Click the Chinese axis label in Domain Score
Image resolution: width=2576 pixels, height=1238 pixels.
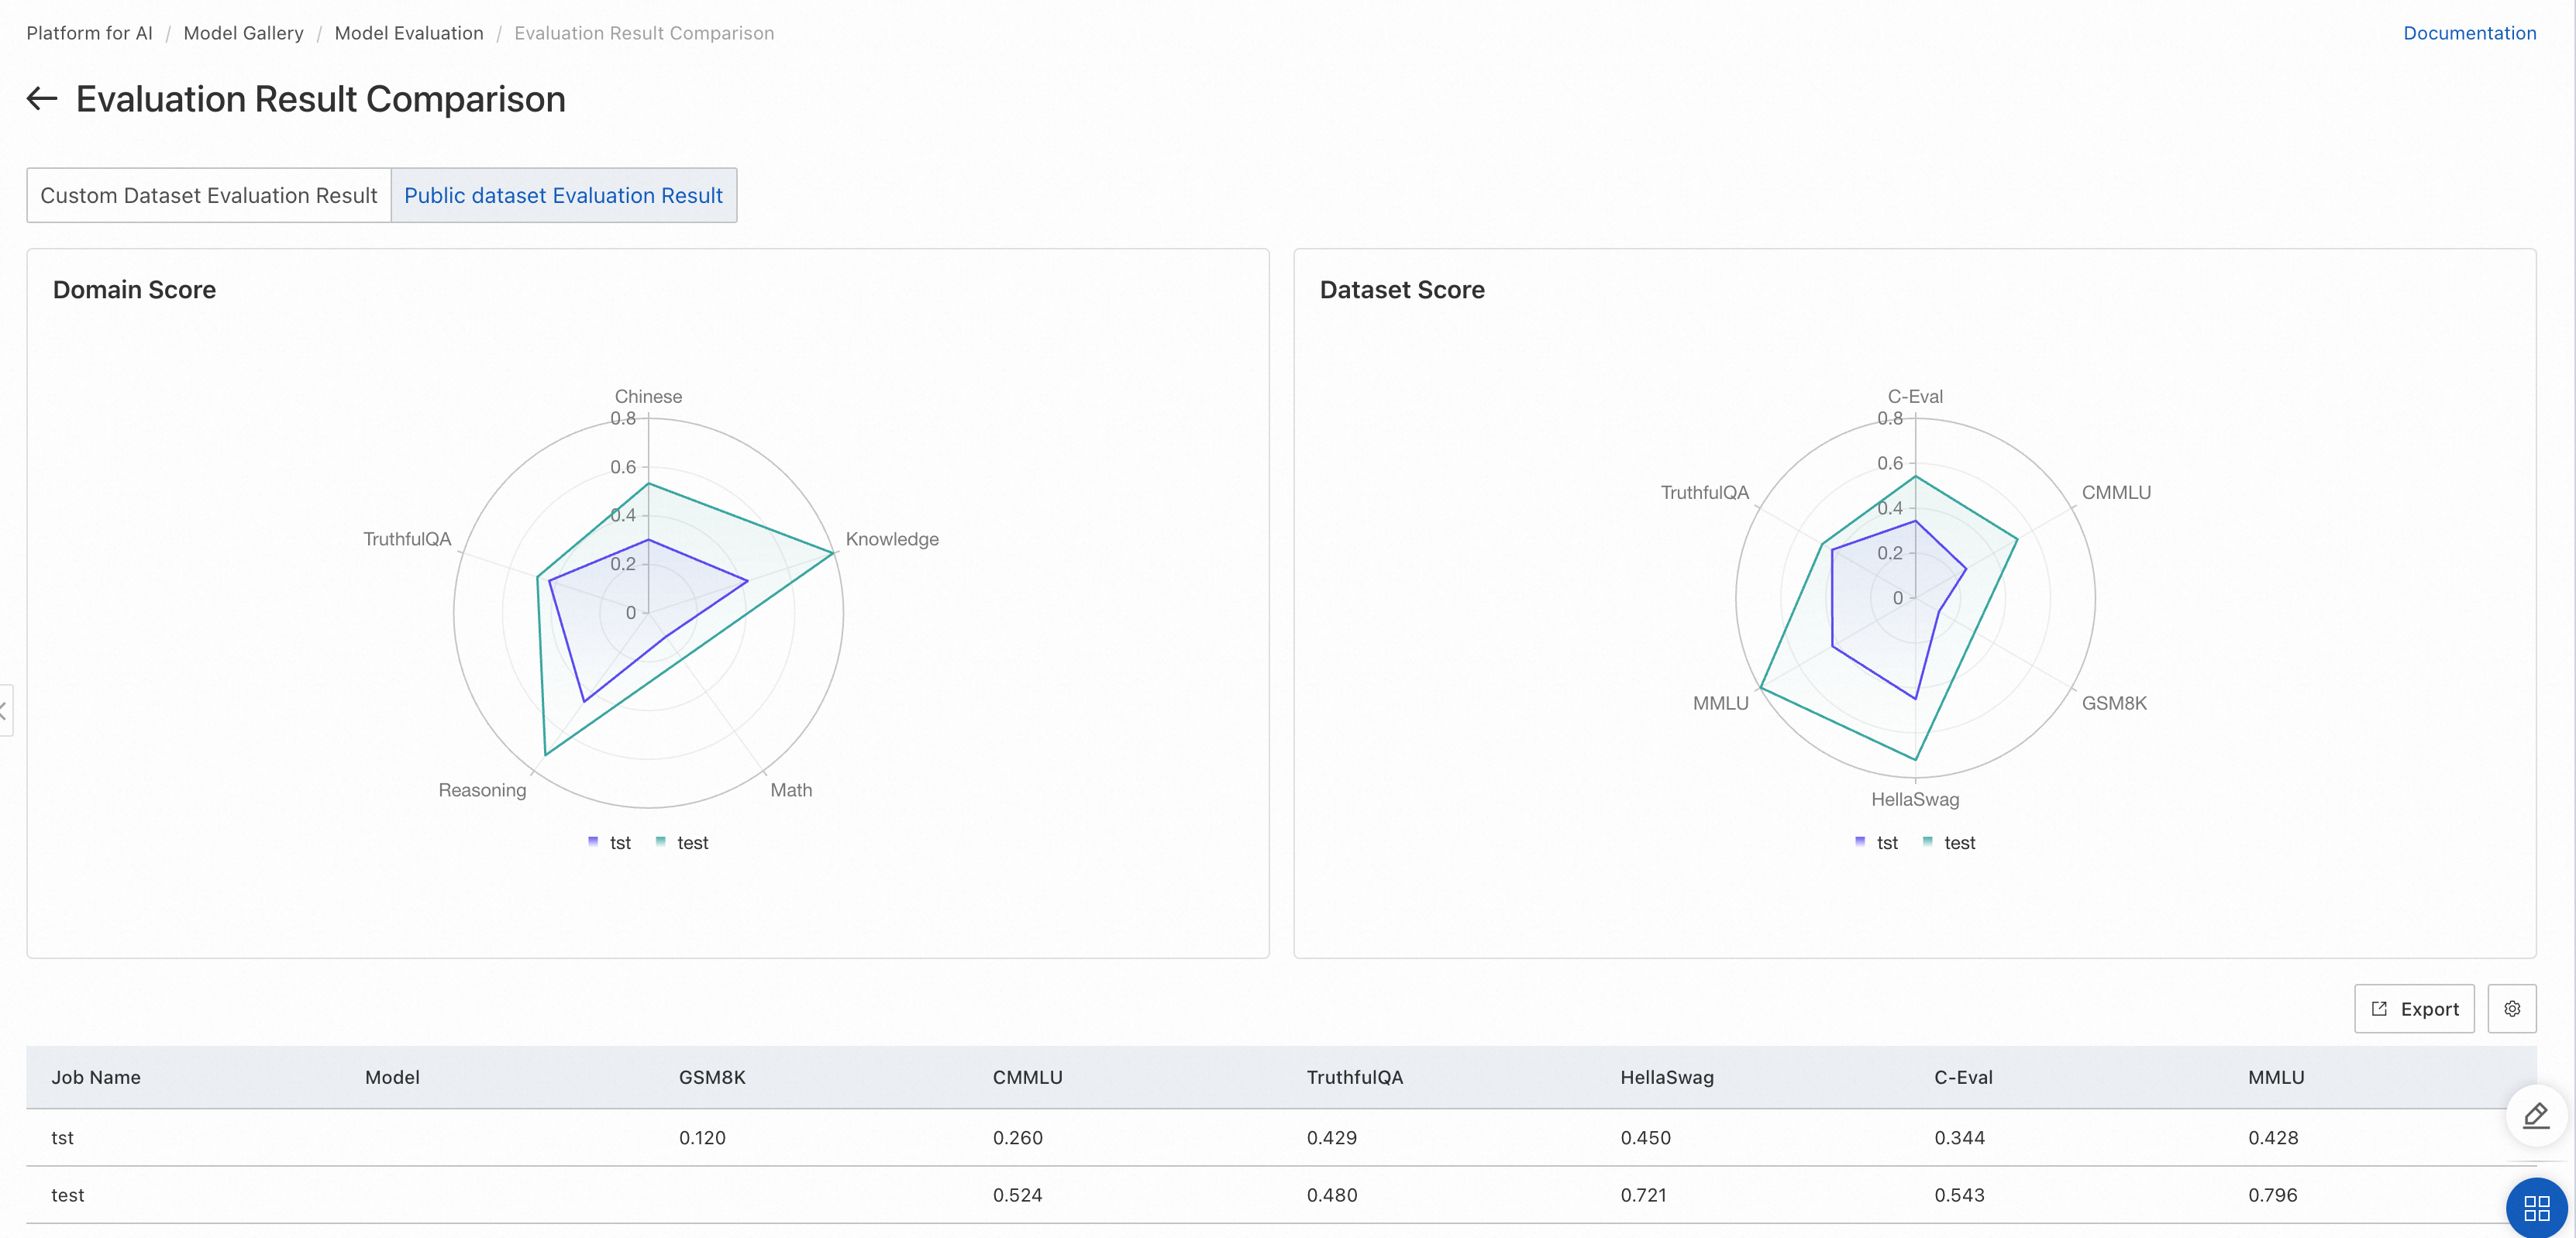[x=648, y=396]
